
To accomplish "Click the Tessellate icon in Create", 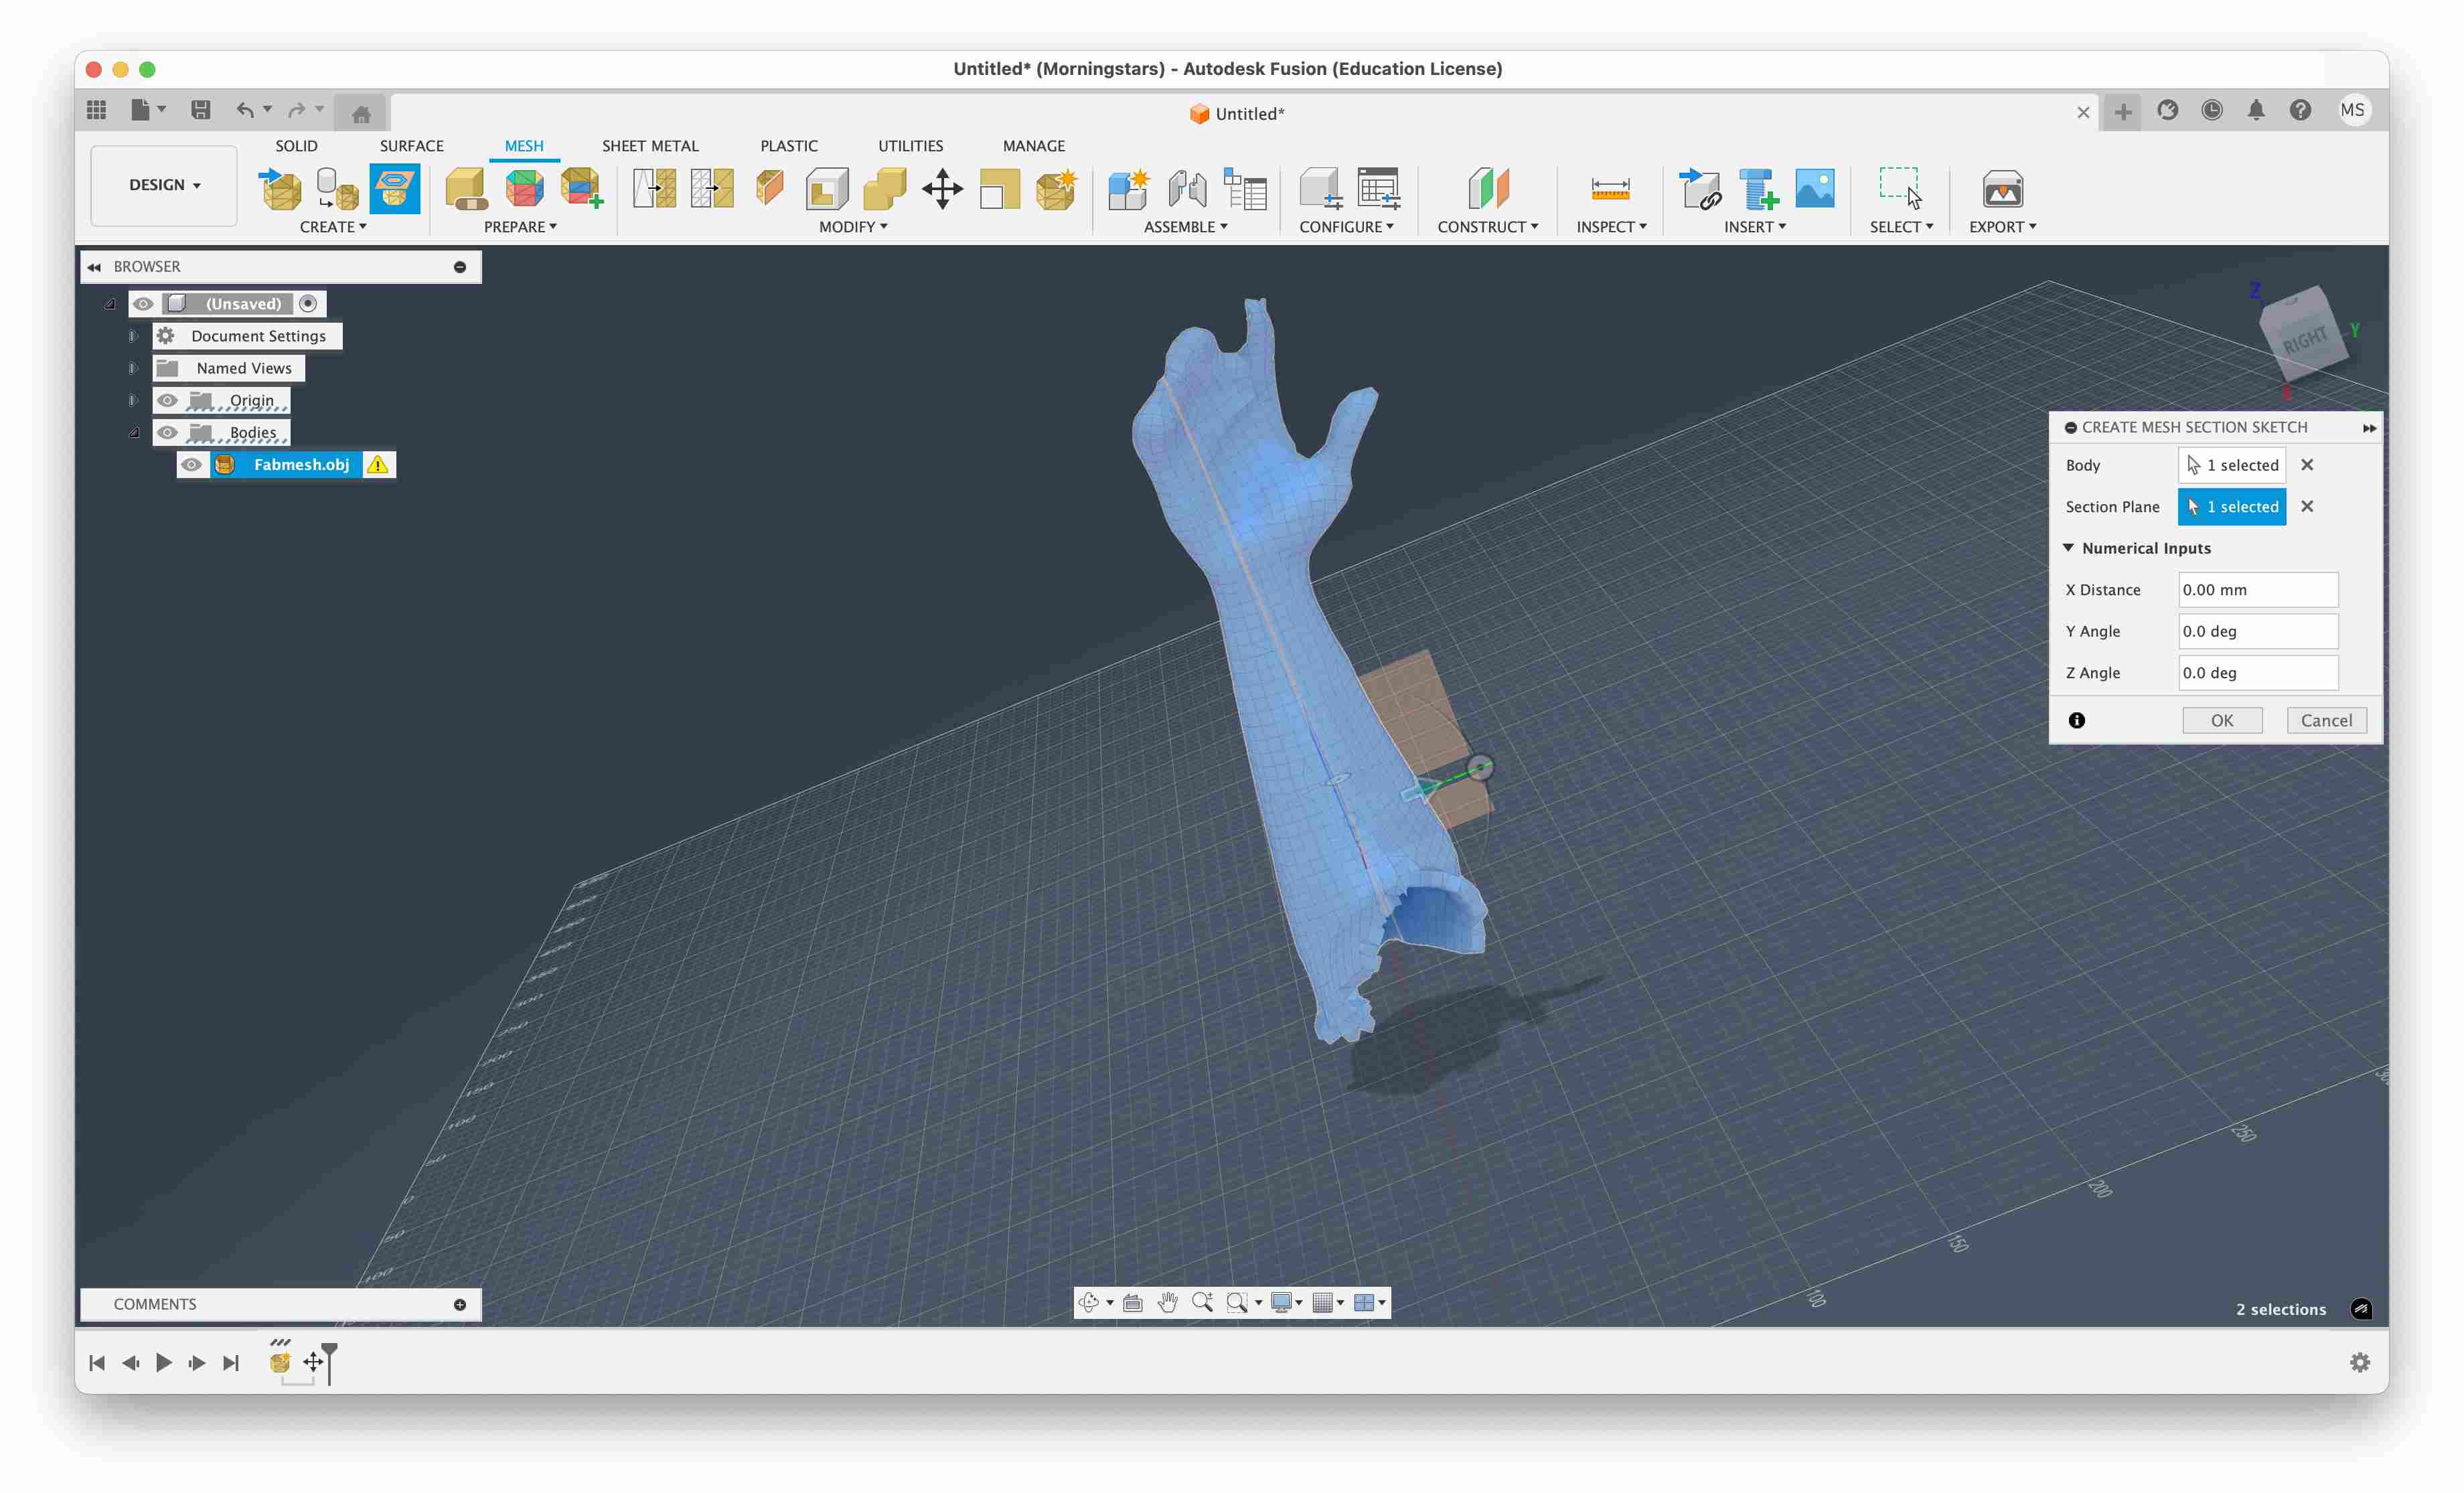I will pos(337,189).
